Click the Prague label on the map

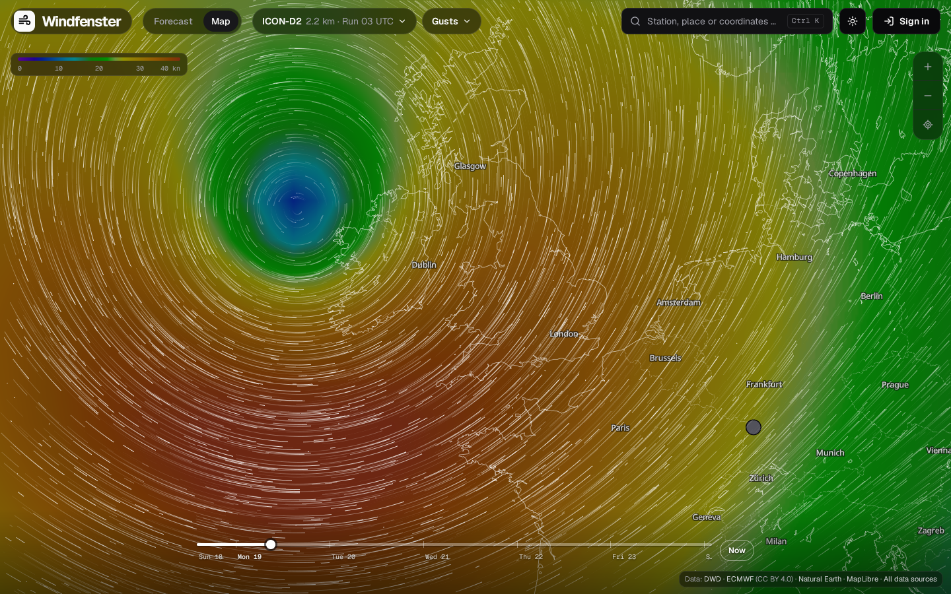click(x=896, y=385)
